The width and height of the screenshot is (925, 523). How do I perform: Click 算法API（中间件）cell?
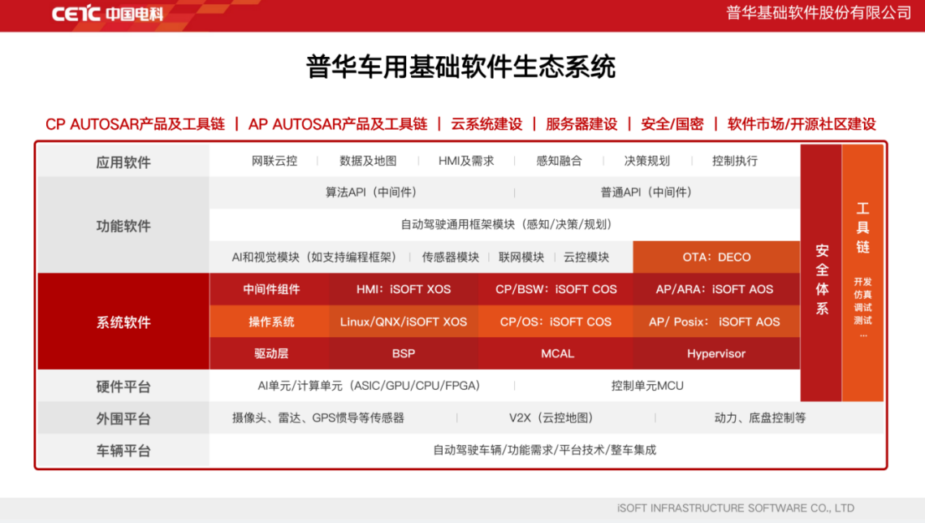(x=371, y=192)
